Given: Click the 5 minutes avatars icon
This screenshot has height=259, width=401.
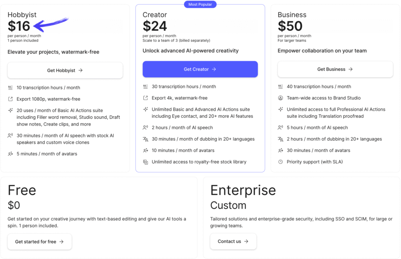Looking at the screenshot, I should [10, 154].
